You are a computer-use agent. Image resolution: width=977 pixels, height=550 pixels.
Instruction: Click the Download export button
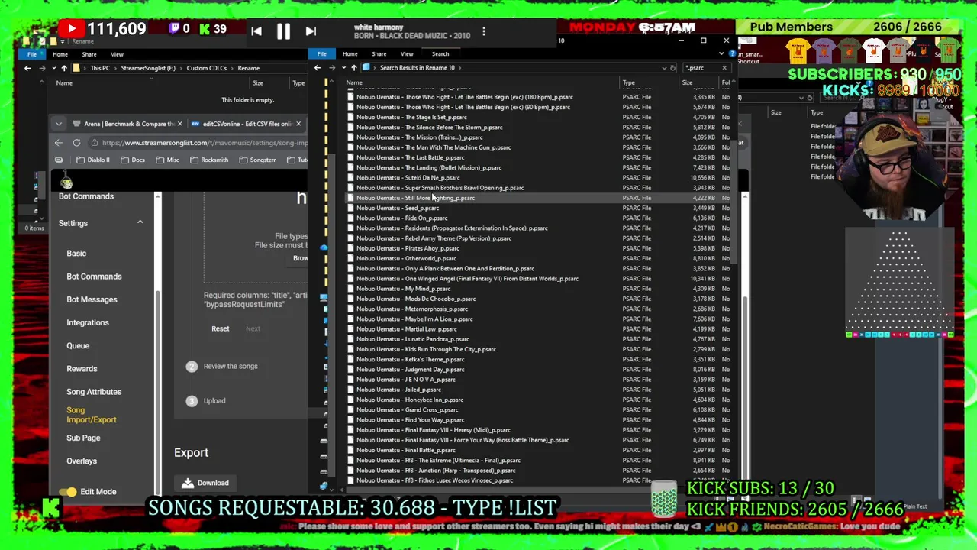(206, 483)
